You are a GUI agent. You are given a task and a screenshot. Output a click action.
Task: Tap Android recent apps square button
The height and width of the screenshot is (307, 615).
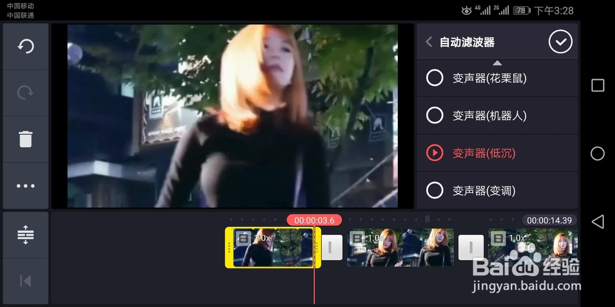point(598,85)
